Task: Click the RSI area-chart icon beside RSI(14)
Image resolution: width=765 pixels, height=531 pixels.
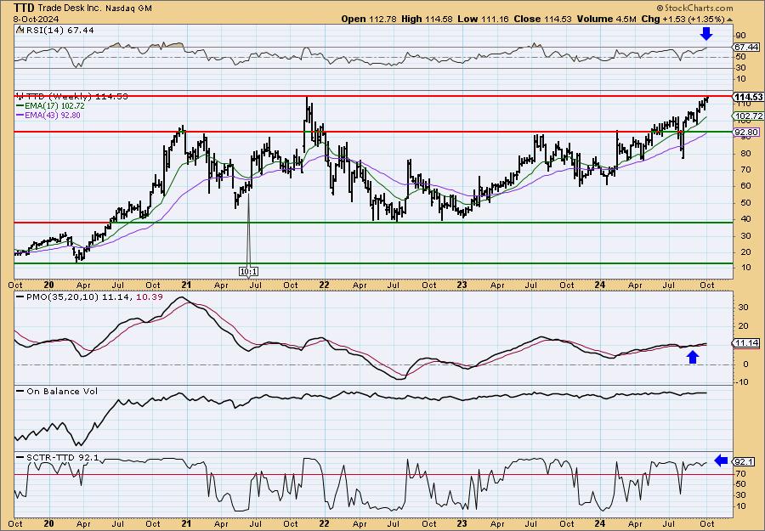Action: coord(19,30)
